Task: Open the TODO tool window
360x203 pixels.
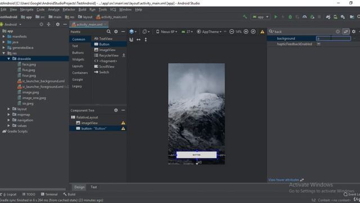Action: click(x=29, y=194)
